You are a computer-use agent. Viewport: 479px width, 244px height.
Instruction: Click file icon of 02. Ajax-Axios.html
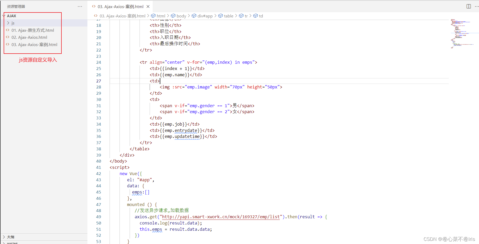8,37
